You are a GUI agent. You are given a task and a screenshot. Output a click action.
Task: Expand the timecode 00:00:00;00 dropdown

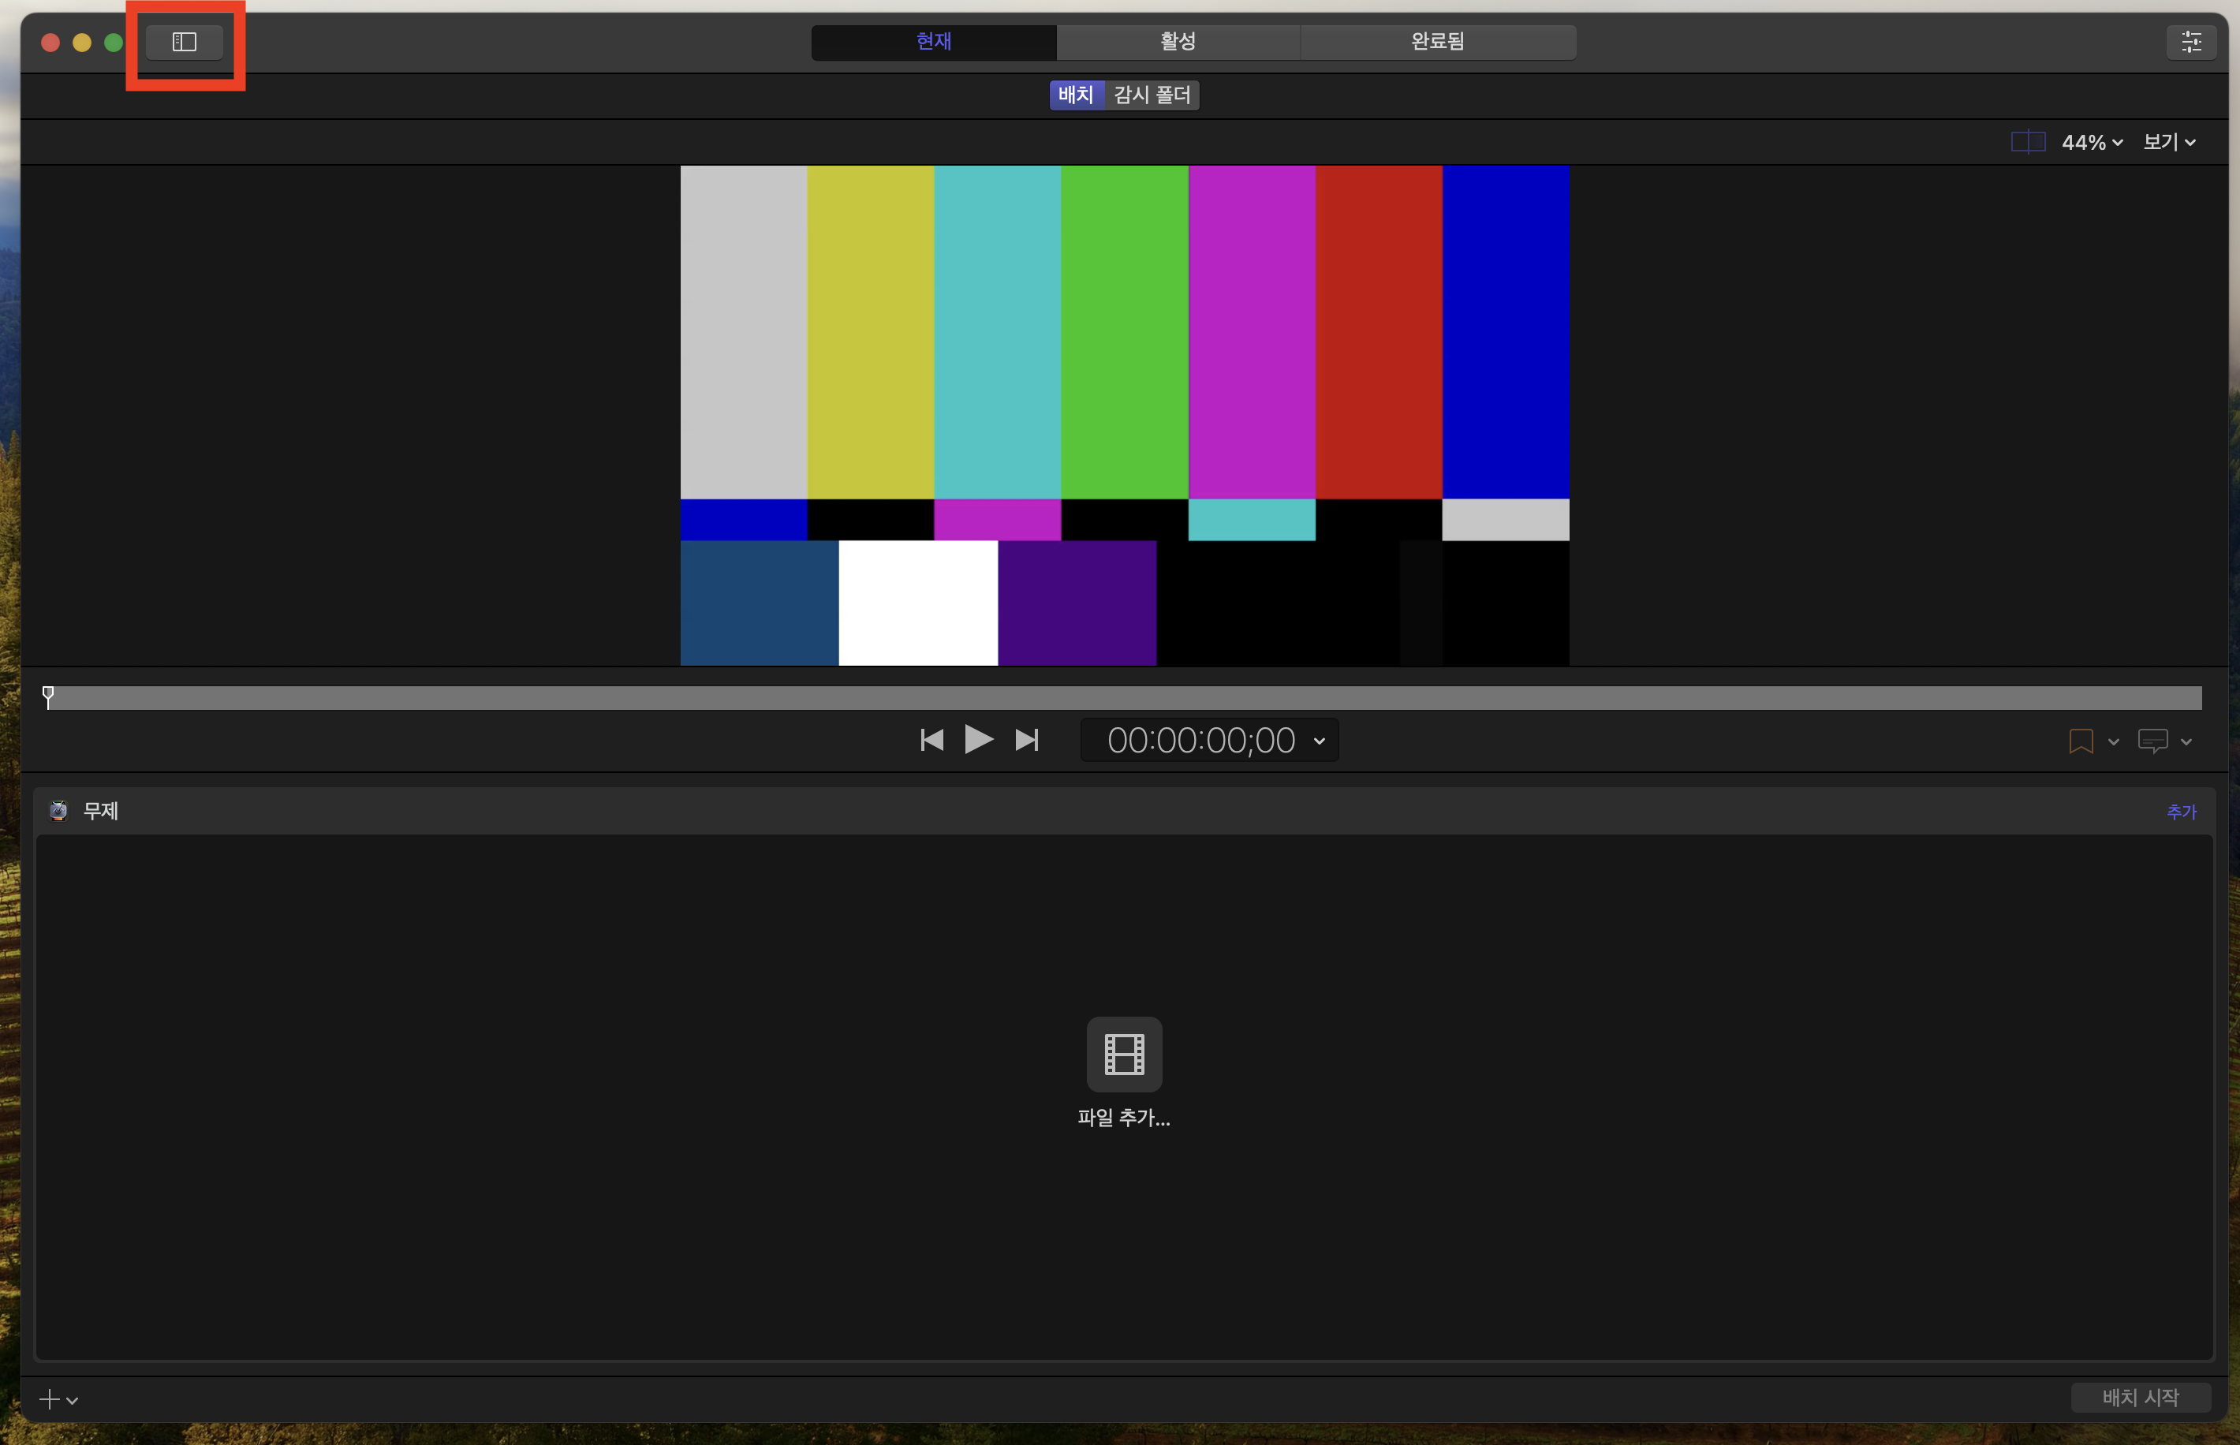point(1319,741)
